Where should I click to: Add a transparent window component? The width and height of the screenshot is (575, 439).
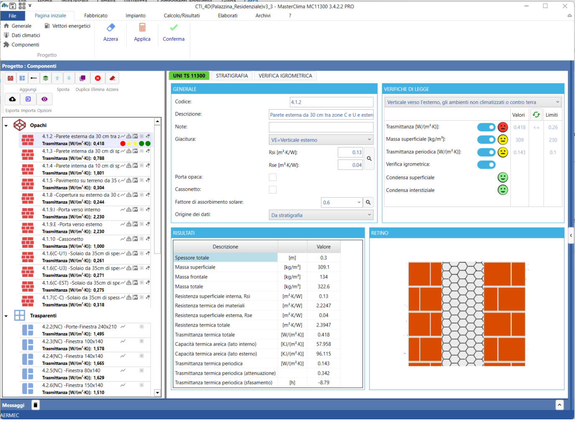22,78
